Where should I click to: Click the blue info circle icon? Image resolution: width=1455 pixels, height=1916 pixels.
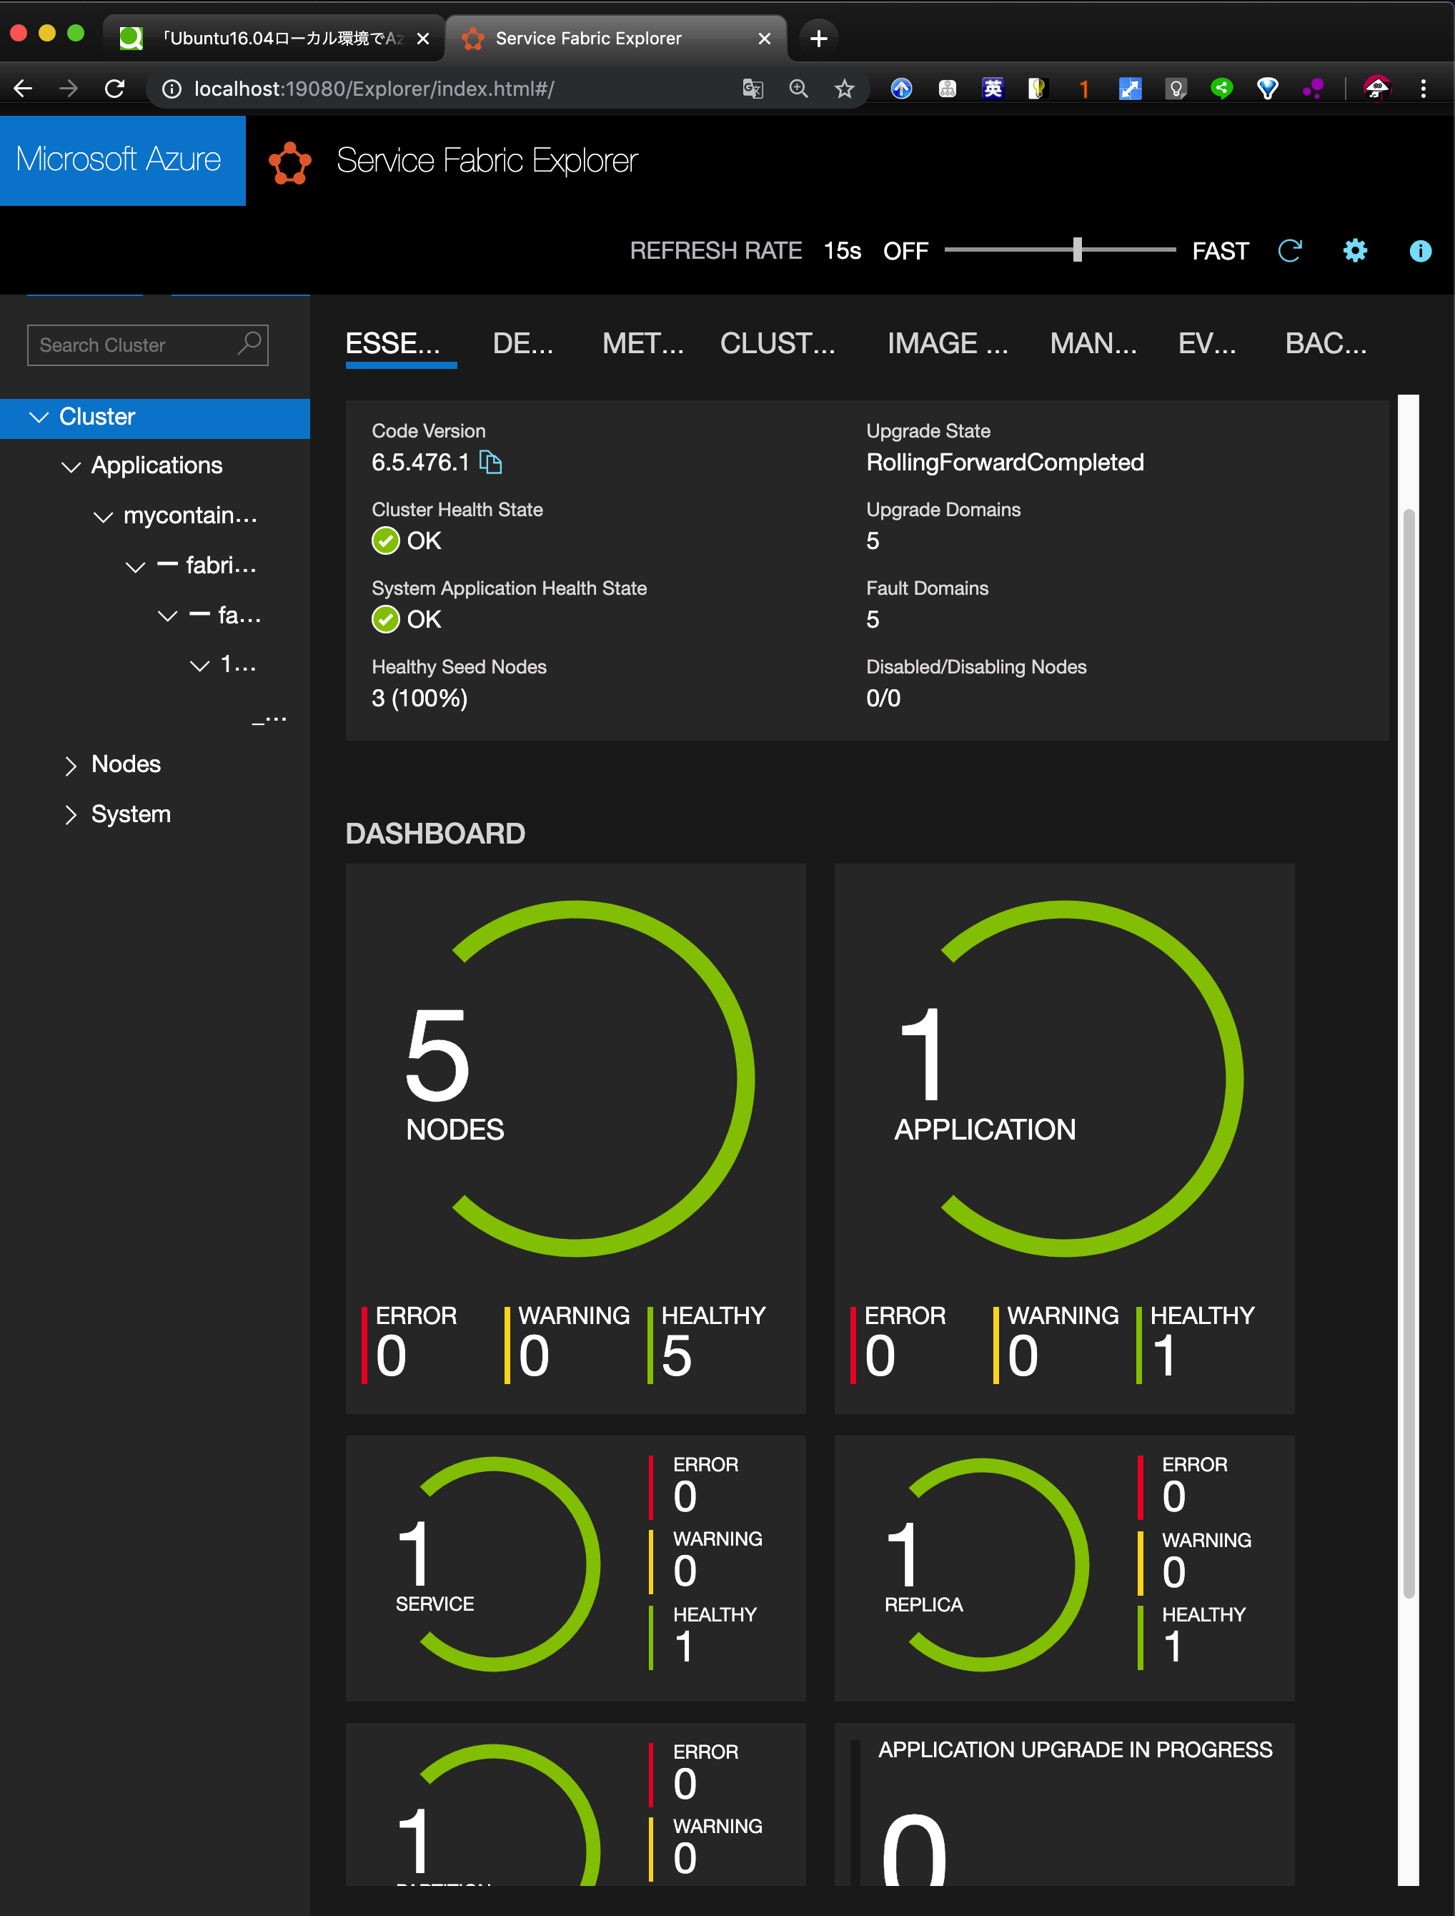coord(1421,251)
